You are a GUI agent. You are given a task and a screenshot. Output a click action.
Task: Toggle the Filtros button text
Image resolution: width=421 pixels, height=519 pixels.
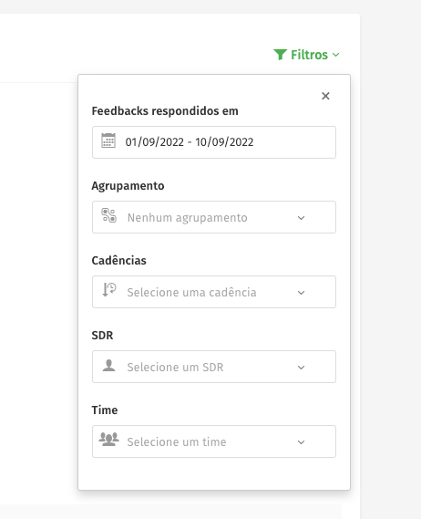[x=309, y=55]
